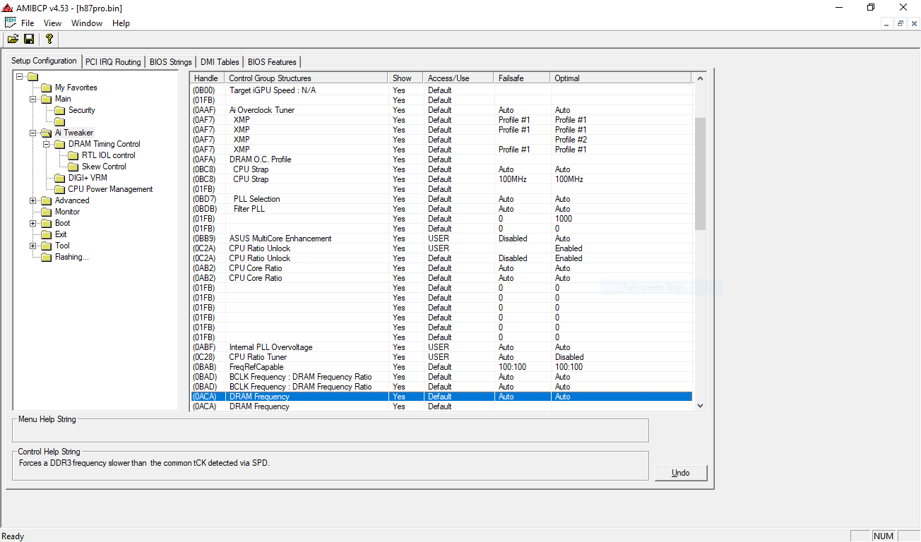
Task: Select the CPU Ratio Tuner row
Action: click(441, 357)
